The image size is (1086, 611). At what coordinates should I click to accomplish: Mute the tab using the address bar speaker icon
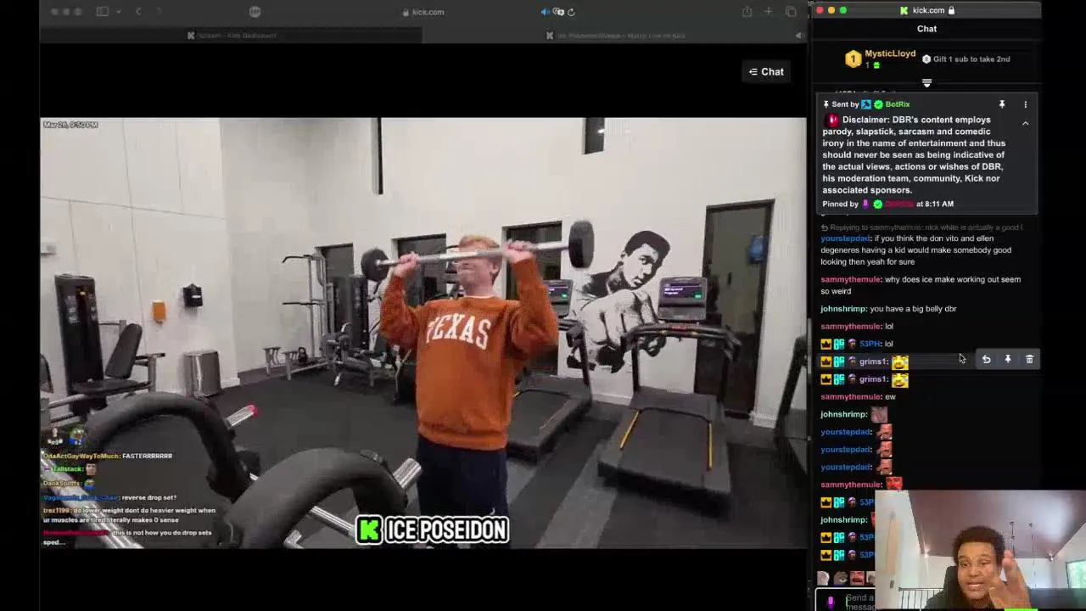tap(545, 12)
